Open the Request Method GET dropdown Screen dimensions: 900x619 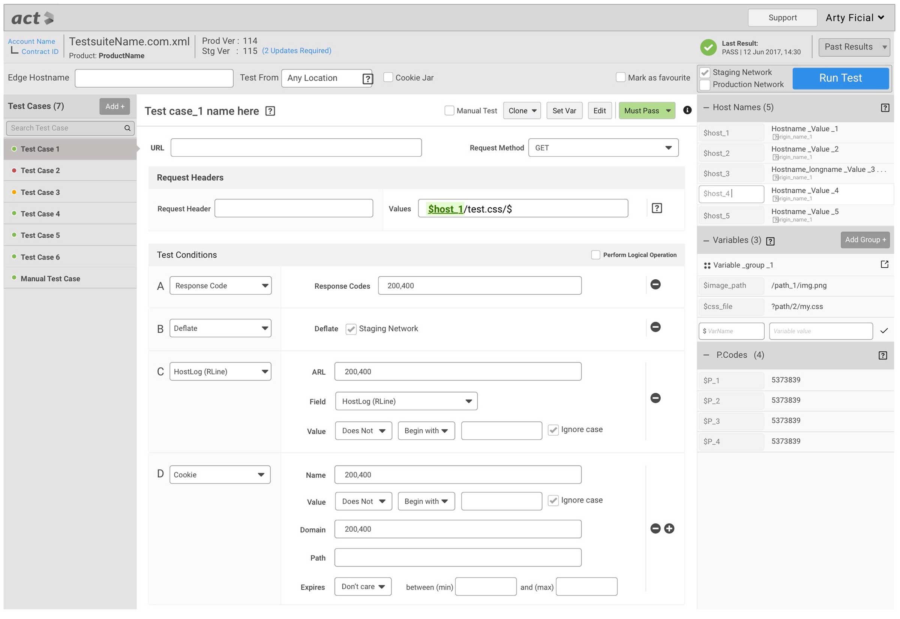click(603, 148)
